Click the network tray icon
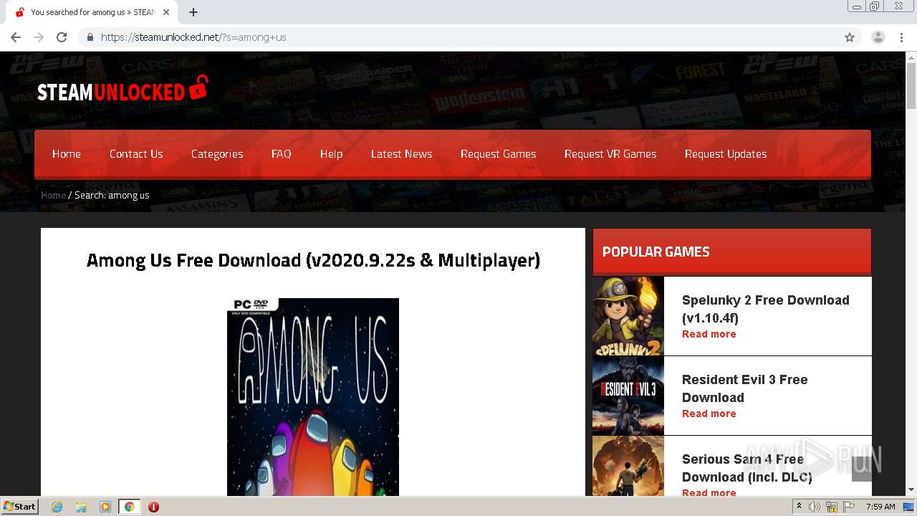This screenshot has width=917, height=516. pyautogui.click(x=832, y=507)
